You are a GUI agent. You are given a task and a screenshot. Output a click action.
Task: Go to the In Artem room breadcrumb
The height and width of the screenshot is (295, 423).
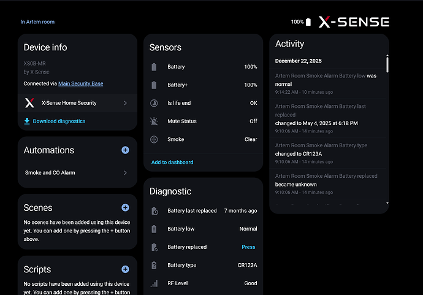(37, 22)
